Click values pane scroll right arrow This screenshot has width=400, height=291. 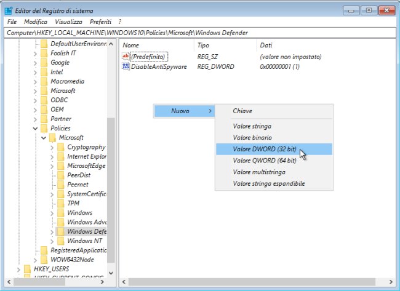point(391,282)
